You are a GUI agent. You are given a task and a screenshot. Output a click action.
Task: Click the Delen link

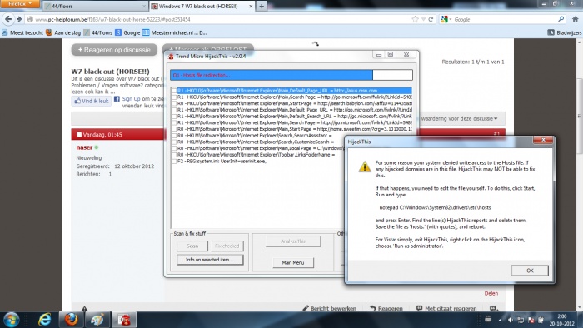coord(491,293)
